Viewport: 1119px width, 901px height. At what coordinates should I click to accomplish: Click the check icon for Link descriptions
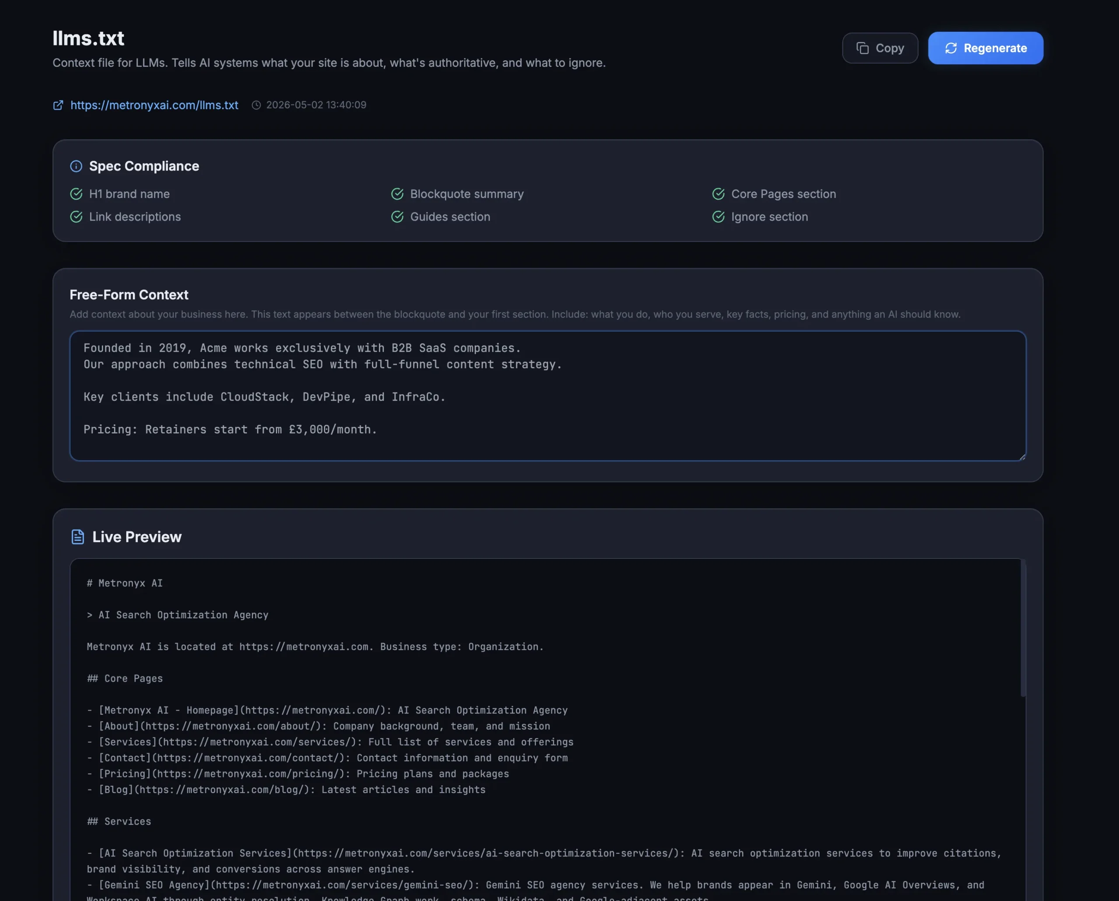pyautogui.click(x=76, y=216)
